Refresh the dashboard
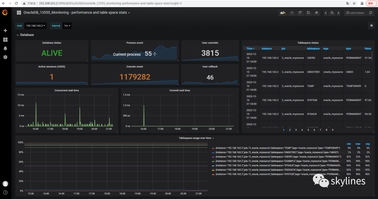This screenshot has width=378, height=199. [371, 13]
